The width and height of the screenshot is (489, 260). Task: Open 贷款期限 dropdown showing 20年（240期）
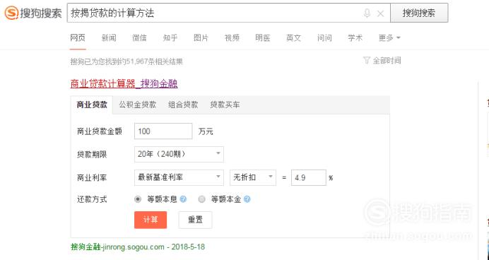[179, 154]
